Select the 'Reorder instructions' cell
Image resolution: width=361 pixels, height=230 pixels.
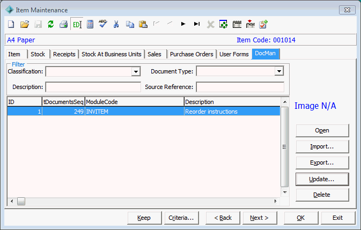click(x=232, y=112)
